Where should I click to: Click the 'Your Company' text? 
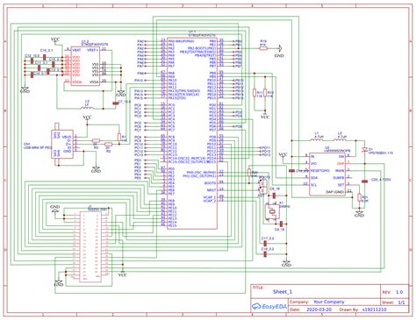[x=329, y=302]
